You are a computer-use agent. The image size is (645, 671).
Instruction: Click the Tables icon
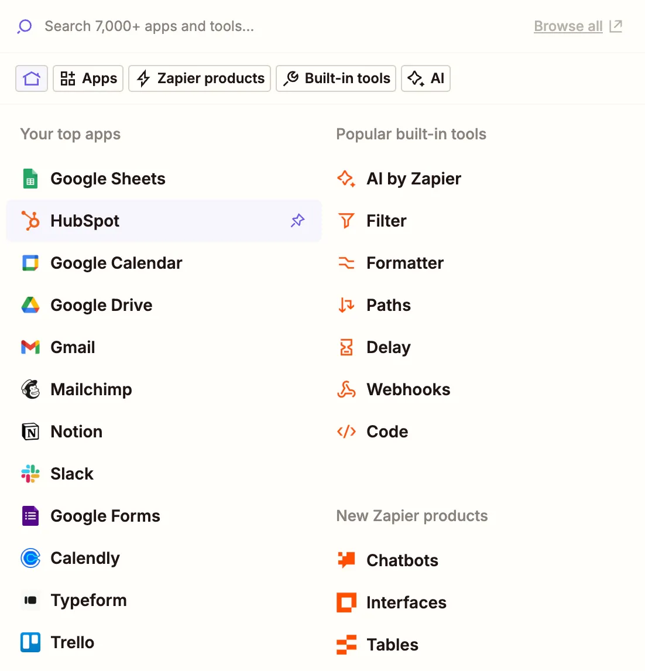[x=346, y=645]
